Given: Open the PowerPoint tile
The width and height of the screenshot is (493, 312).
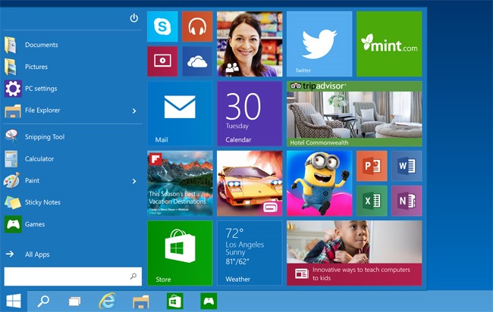Looking at the screenshot, I should [x=372, y=166].
